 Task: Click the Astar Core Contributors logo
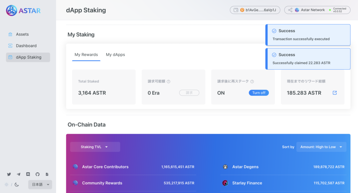76,167
